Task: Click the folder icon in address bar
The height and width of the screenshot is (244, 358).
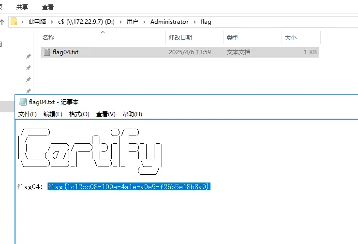Action: (x=14, y=22)
